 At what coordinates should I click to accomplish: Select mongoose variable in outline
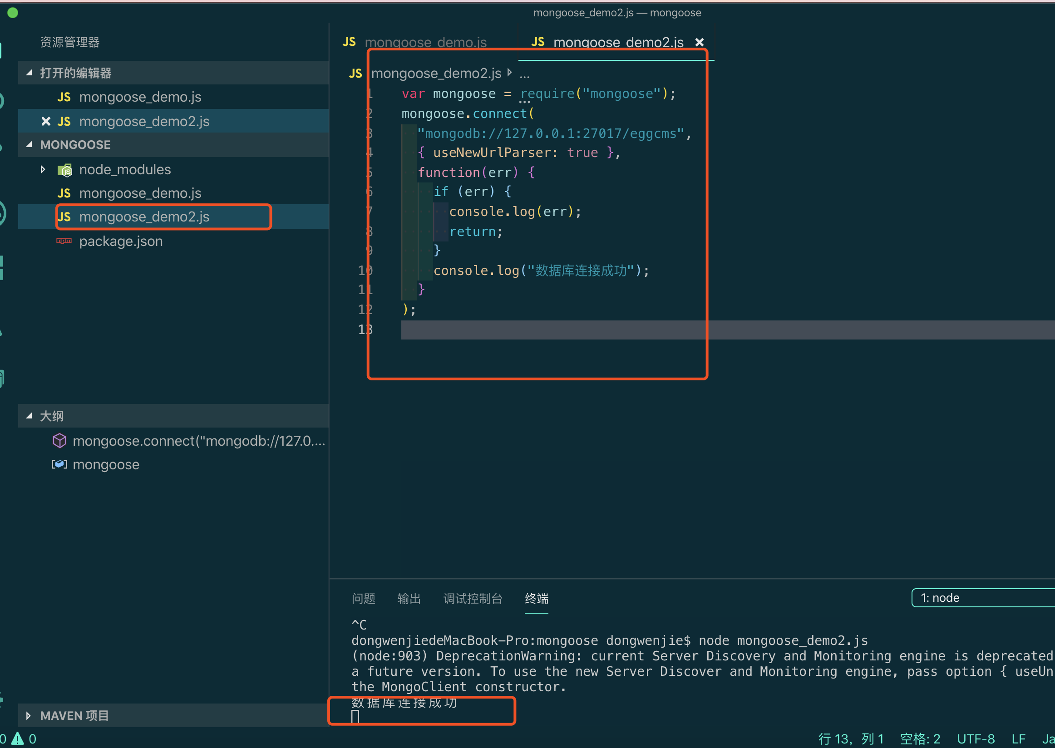tap(106, 464)
